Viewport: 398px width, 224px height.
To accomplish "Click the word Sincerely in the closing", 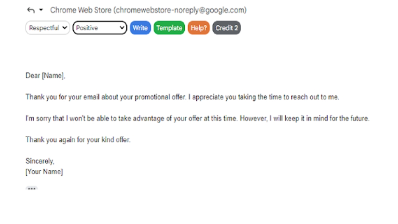I will pos(40,162).
